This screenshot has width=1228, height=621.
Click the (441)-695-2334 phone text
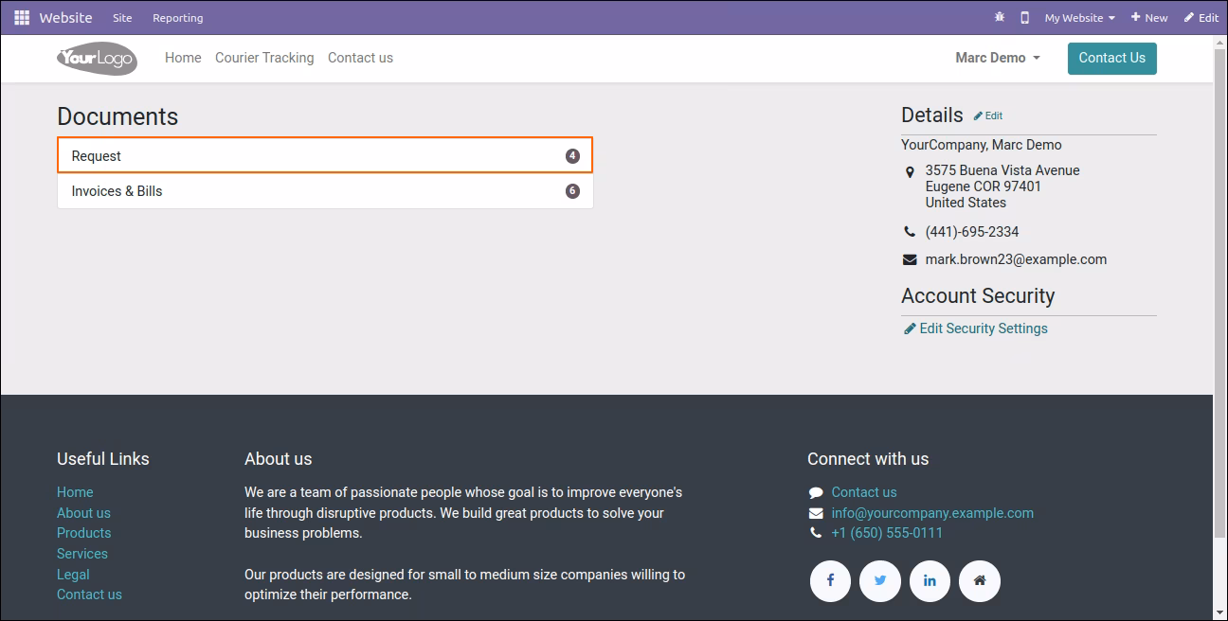pyautogui.click(x=972, y=232)
